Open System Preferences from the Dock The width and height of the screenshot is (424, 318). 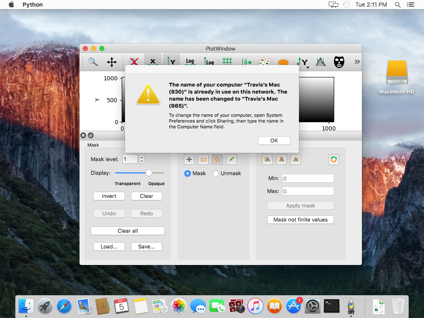point(313,306)
